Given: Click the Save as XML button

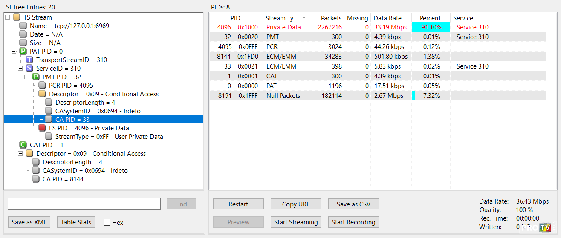Looking at the screenshot, I should [x=29, y=222].
